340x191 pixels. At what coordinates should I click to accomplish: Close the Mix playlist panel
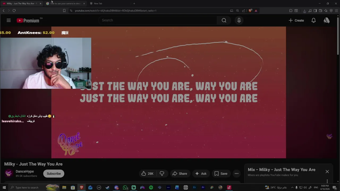pos(327,172)
